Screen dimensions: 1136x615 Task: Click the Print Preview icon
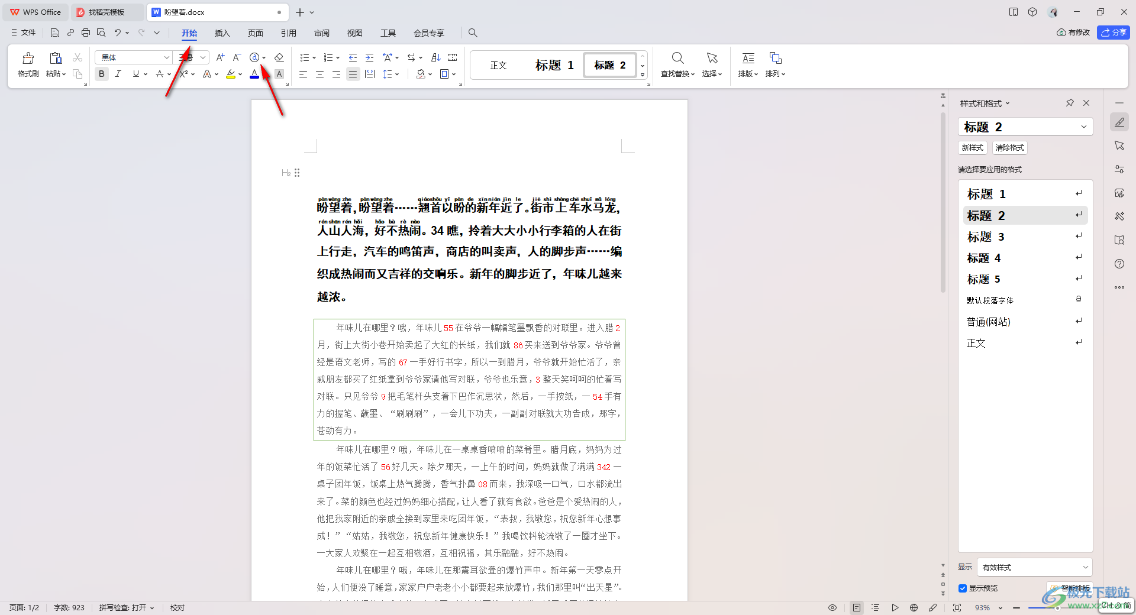click(101, 33)
